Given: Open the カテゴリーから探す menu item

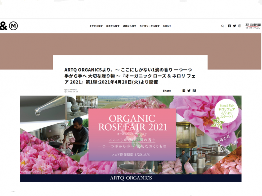Looking at the screenshot, I should (149, 26).
